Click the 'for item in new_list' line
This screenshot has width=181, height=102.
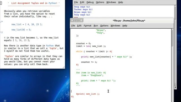point(91,73)
